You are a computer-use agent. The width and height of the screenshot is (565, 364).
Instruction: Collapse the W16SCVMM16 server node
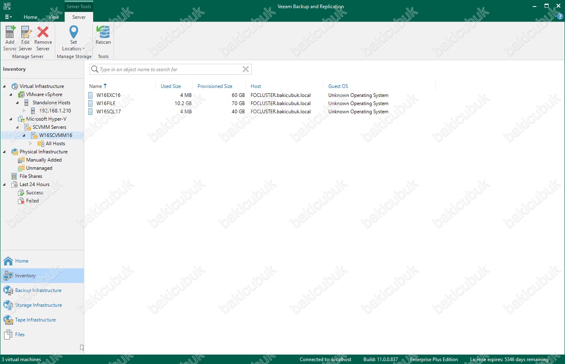[x=24, y=135]
